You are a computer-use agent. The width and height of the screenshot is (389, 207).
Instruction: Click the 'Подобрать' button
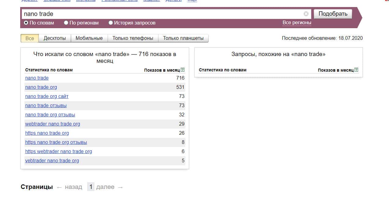pyautogui.click(x=333, y=14)
